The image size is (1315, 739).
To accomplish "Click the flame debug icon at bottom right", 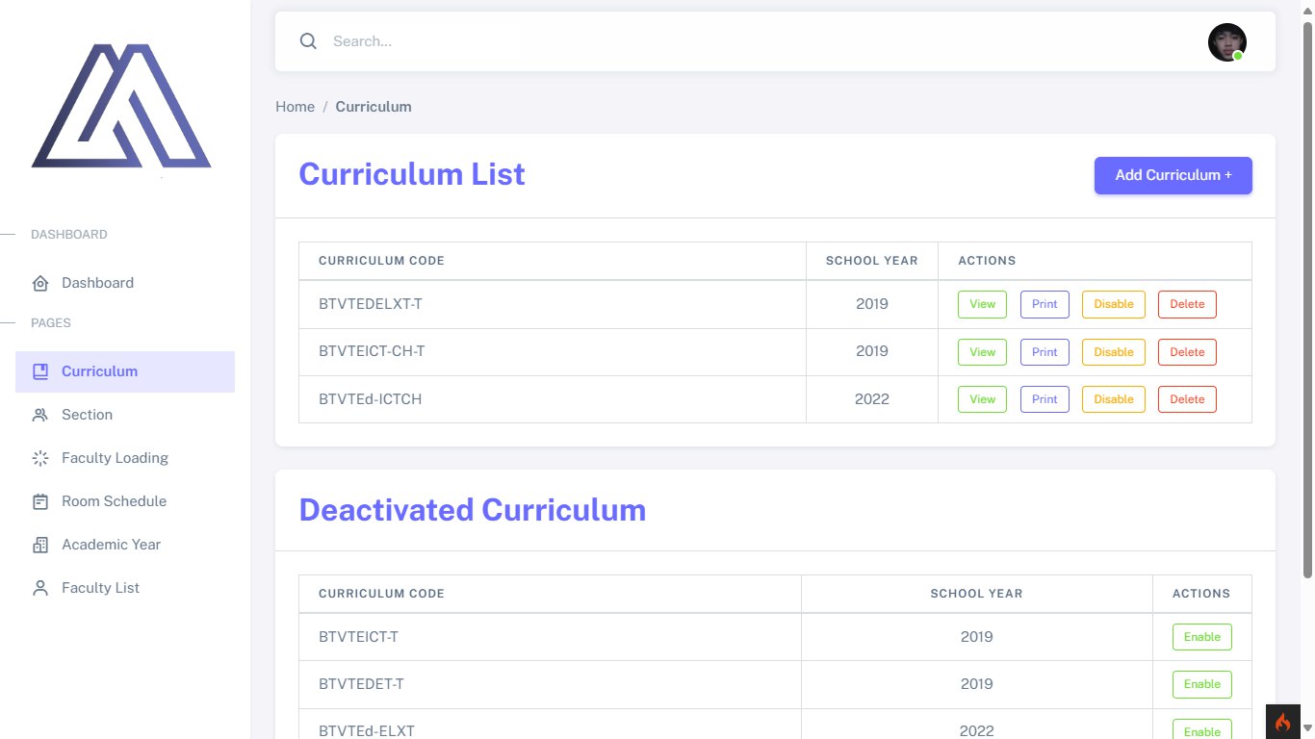I will 1282,722.
